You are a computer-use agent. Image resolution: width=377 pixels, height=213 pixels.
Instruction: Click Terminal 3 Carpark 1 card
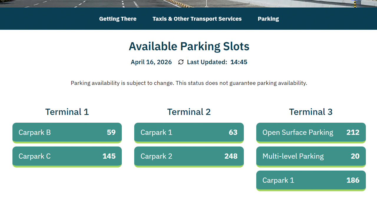coord(311,180)
